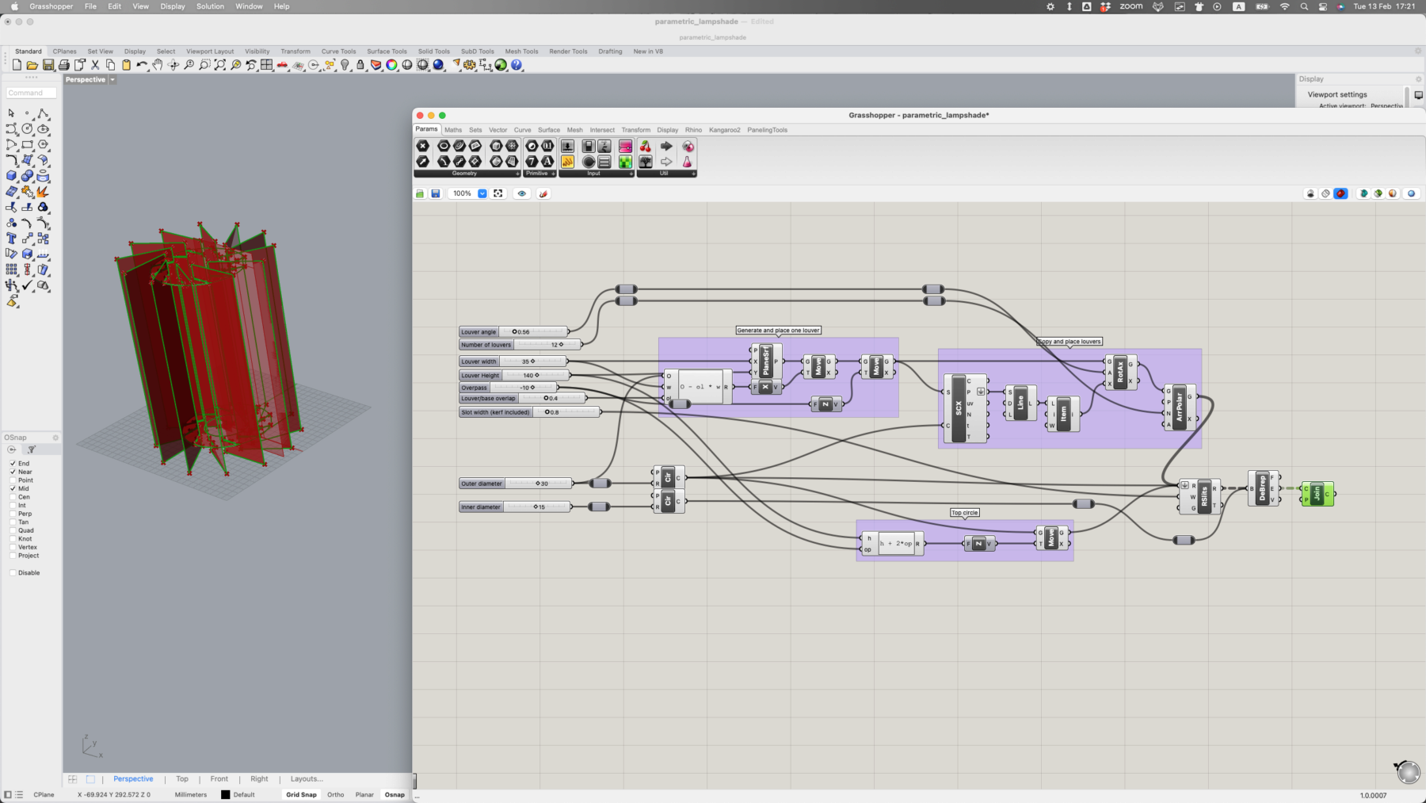Toggle Osnap in status bar
The height and width of the screenshot is (803, 1426).
(x=395, y=794)
